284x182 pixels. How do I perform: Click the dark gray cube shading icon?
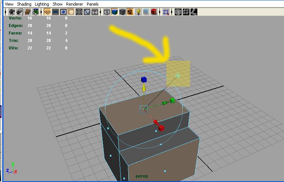coord(123,12)
